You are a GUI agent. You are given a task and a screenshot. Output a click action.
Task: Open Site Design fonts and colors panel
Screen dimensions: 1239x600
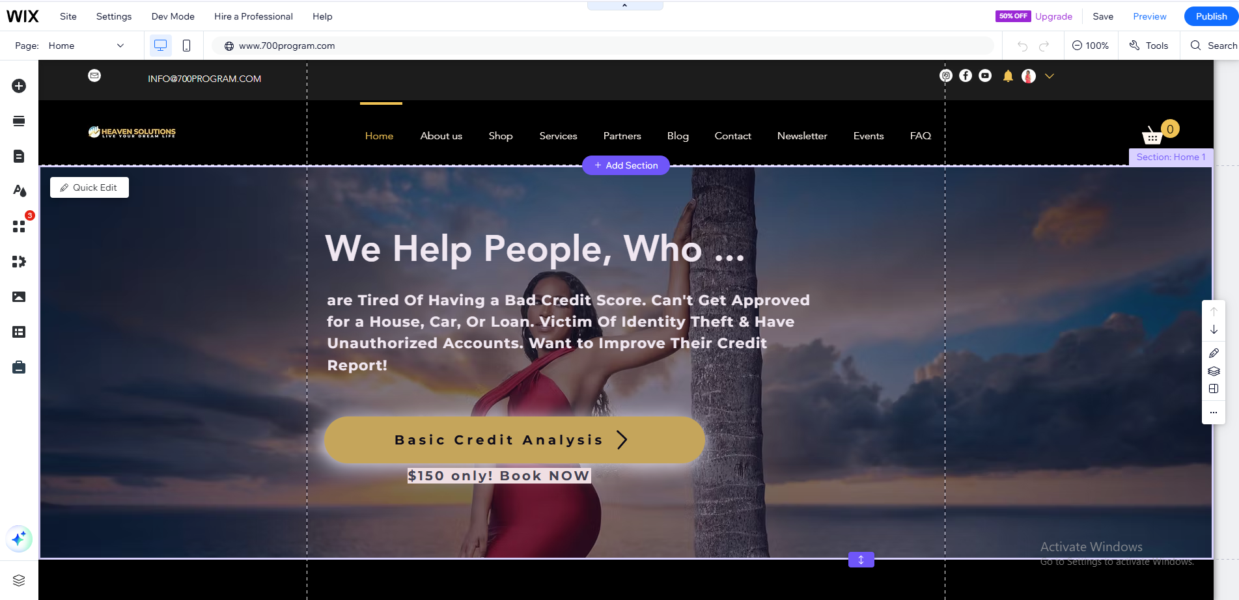tap(19, 191)
